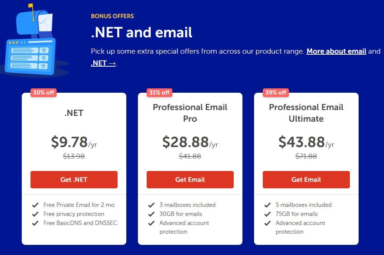The height and width of the screenshot is (255, 384).
Task: Click the $28.88/yr price text
Action: [x=190, y=142]
